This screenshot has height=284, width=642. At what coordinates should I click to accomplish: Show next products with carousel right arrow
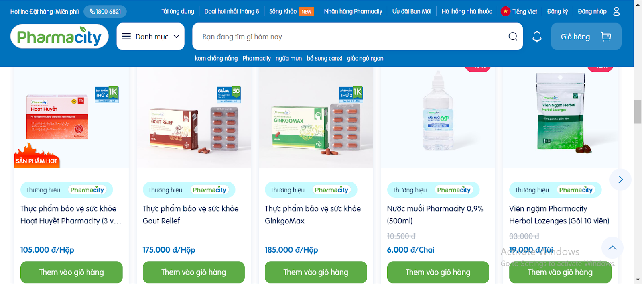tap(620, 180)
